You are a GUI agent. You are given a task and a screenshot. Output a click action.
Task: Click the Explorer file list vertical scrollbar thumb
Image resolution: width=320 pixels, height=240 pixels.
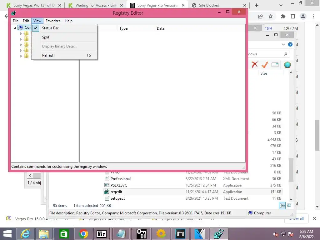[291, 170]
